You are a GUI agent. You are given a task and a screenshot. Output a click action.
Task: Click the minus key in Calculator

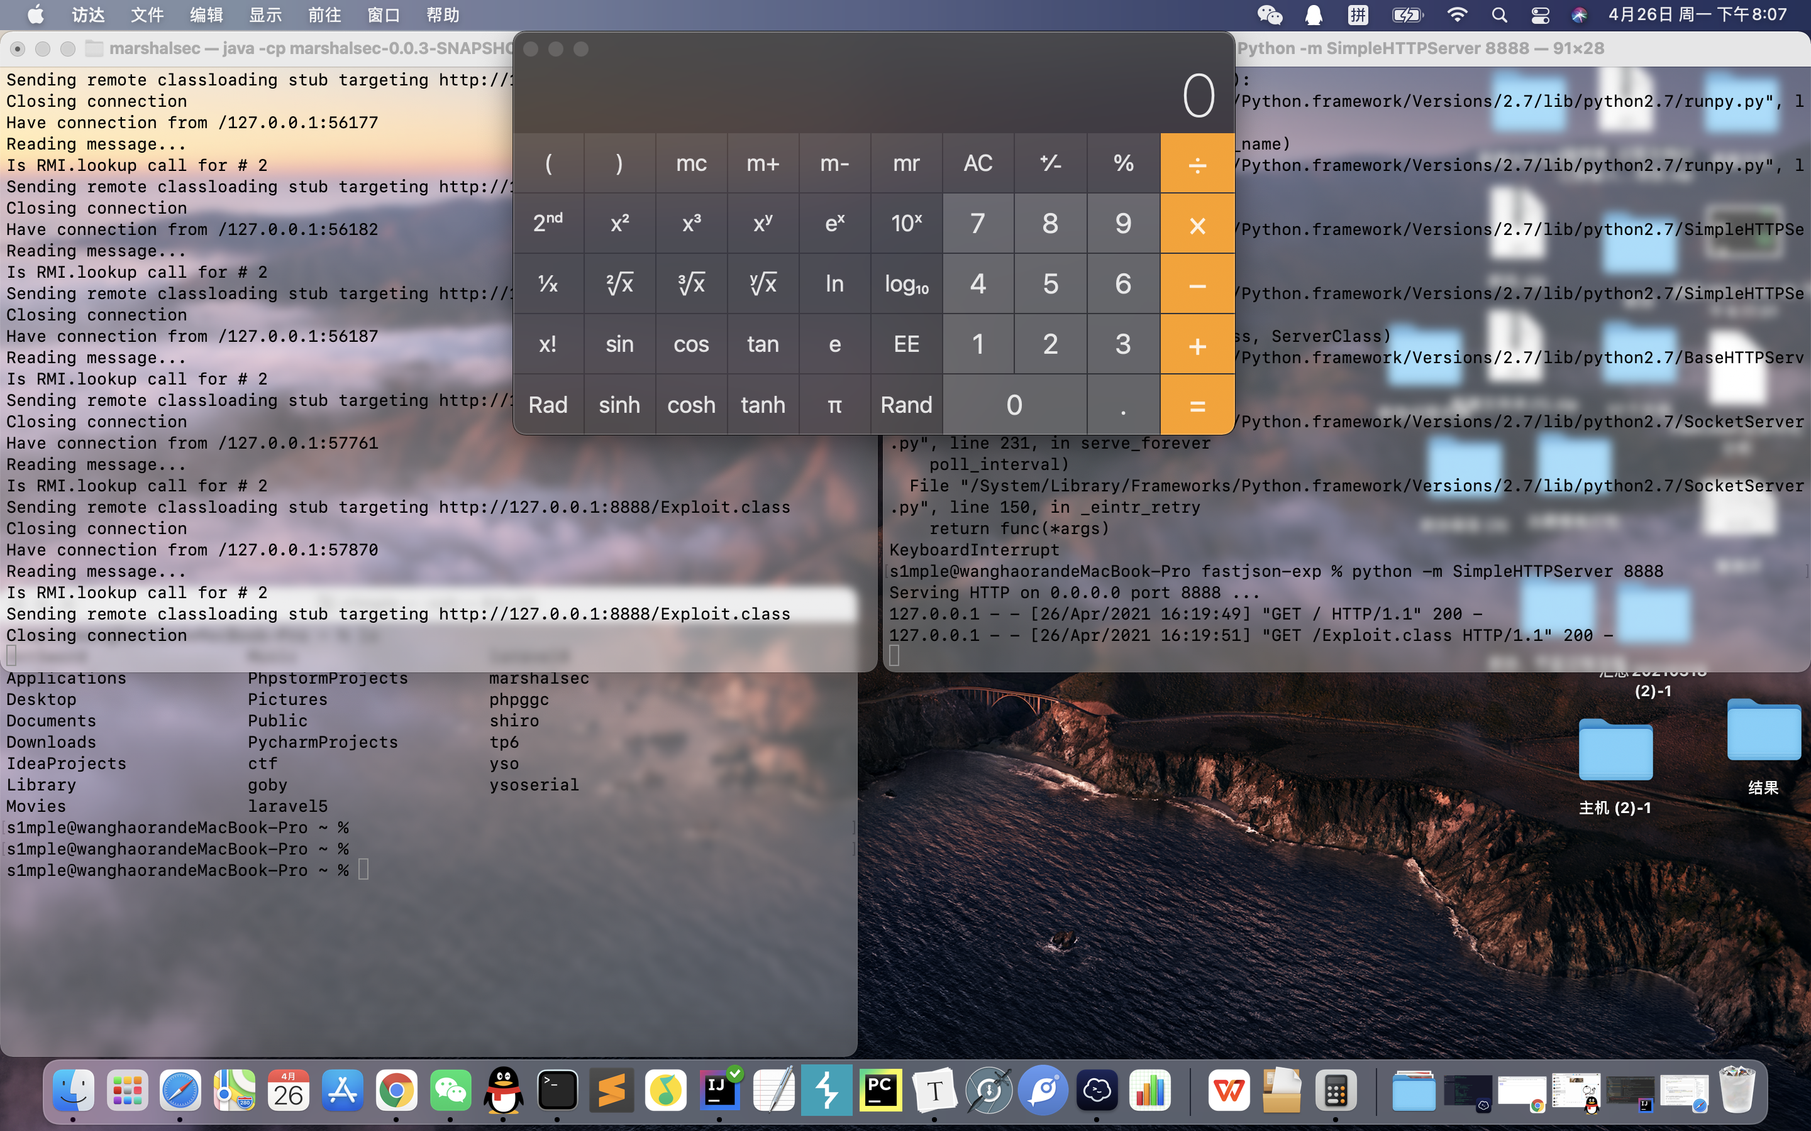pos(1197,283)
